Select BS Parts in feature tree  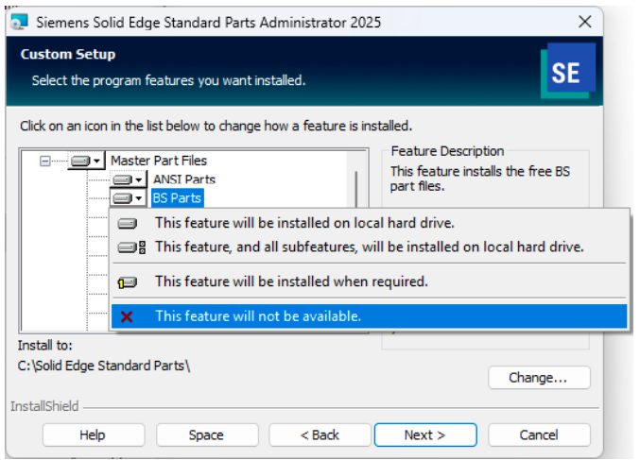click(x=177, y=198)
